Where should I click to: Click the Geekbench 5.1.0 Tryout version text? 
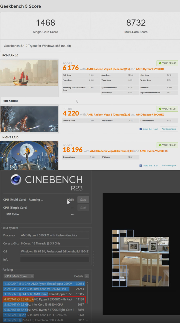coord(37,46)
